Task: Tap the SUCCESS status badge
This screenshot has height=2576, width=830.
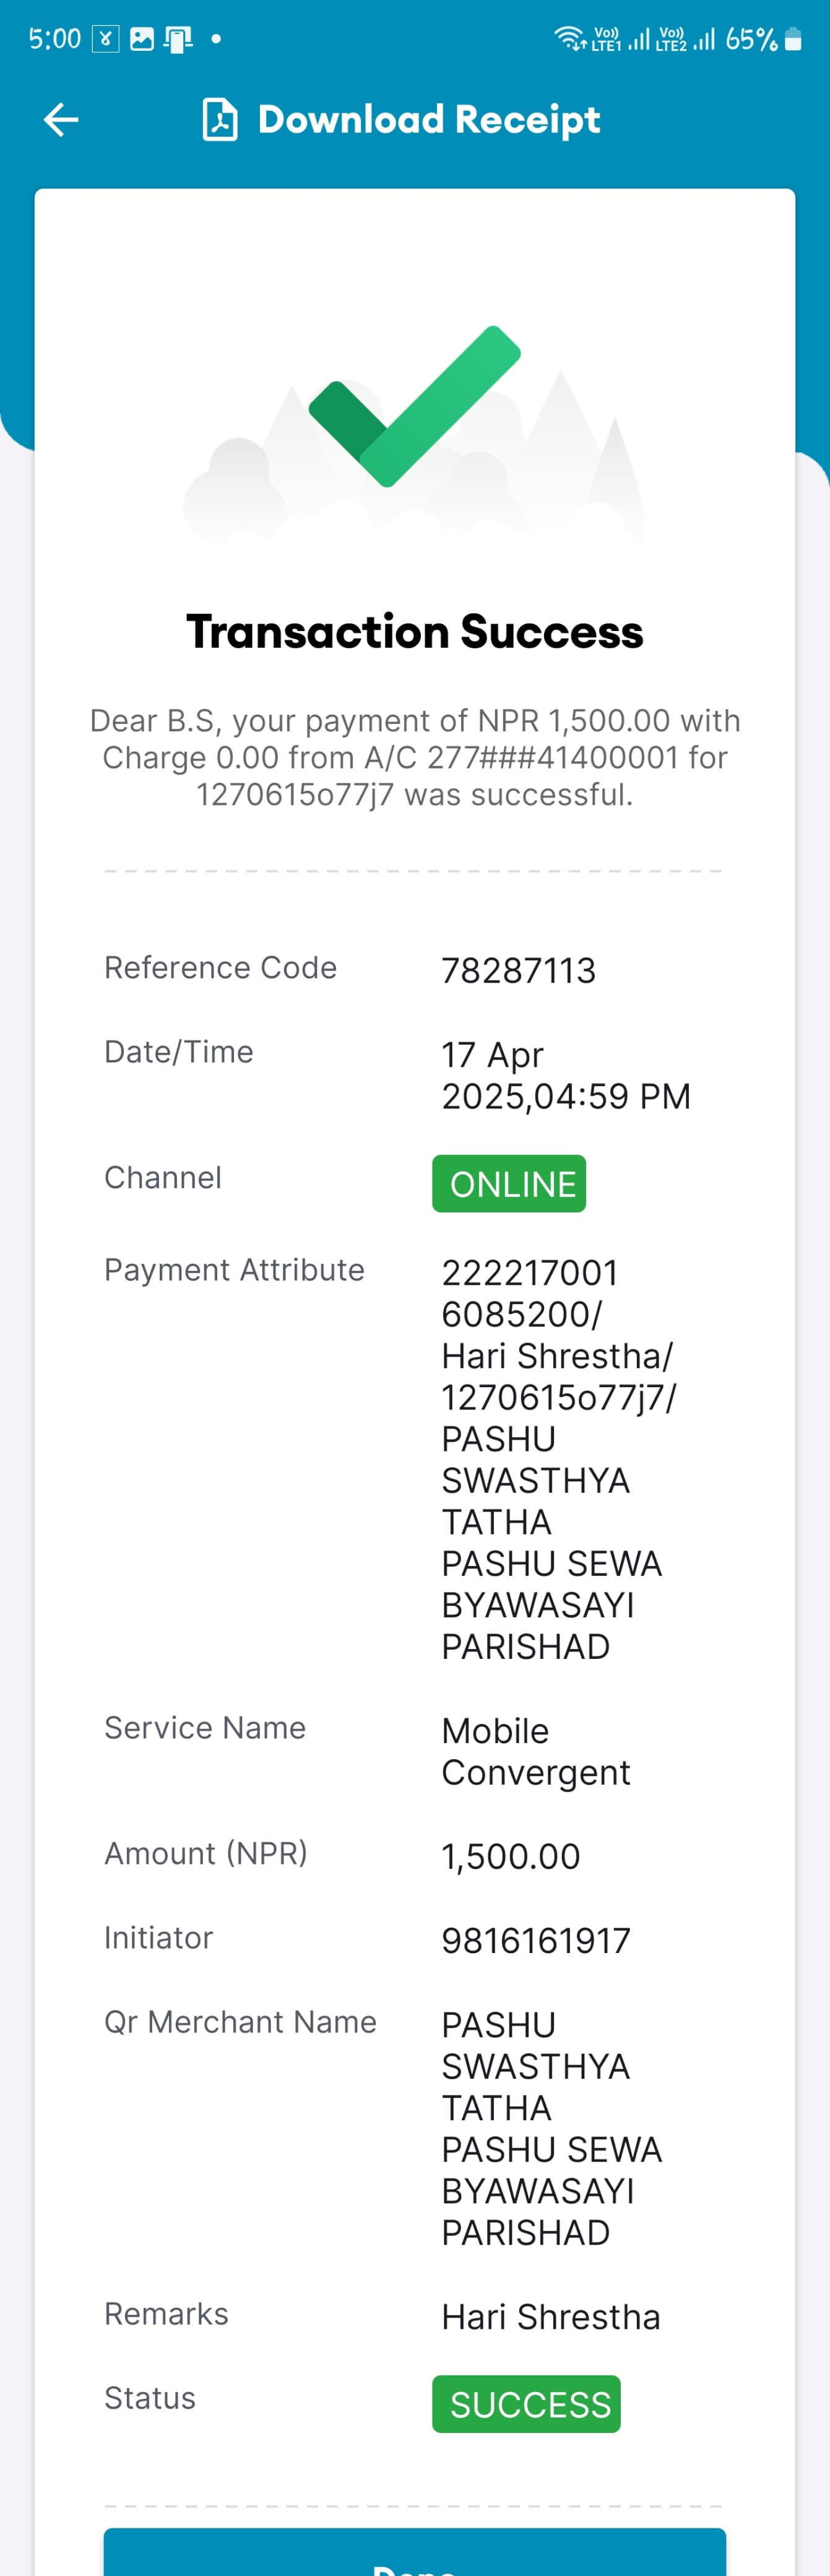Action: pos(526,2404)
